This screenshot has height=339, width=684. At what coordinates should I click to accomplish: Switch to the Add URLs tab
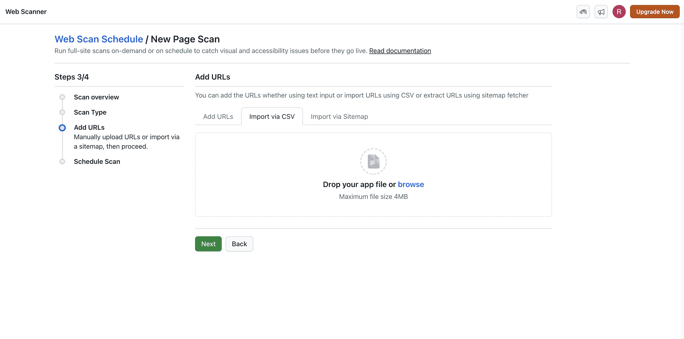[x=218, y=116]
